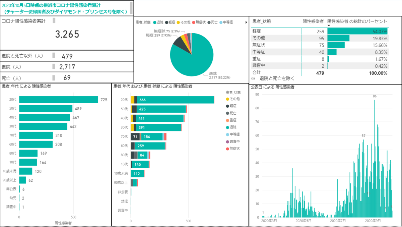Sort table by 陽性感染者 column header

click(x=313, y=21)
